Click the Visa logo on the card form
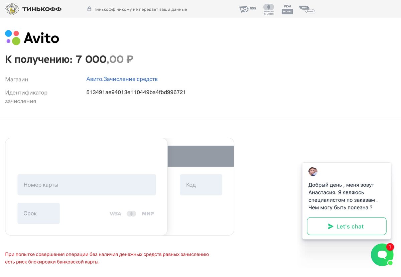Viewport: 401px width, 277px height. tap(115, 214)
